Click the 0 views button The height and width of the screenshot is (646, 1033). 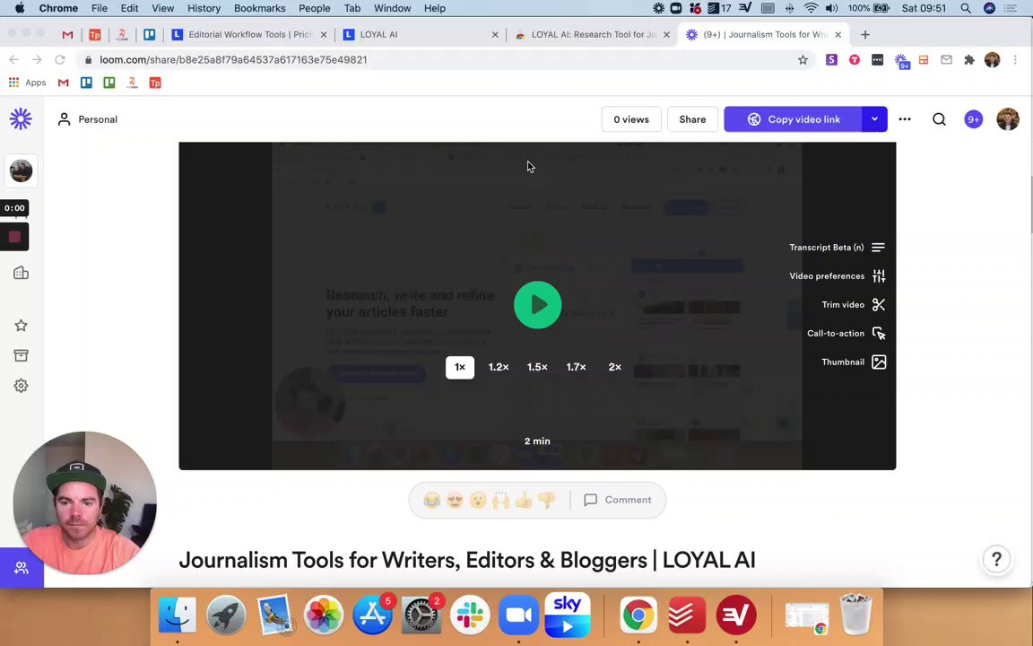pyautogui.click(x=631, y=119)
